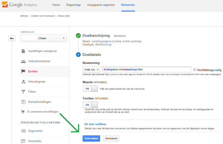Click the Beheer breadcrumb link

[24, 16]
